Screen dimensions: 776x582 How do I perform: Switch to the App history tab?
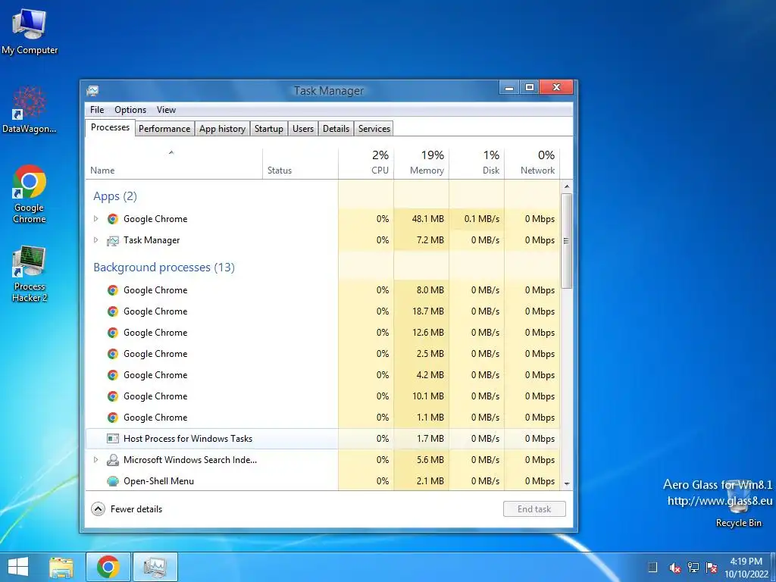point(222,129)
